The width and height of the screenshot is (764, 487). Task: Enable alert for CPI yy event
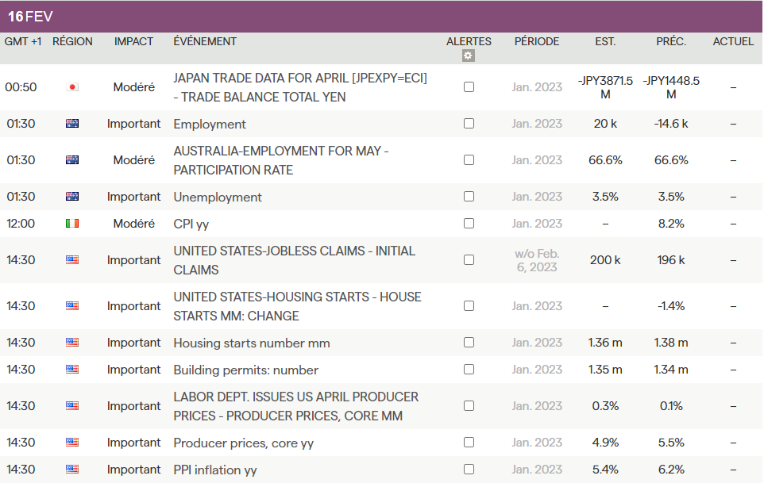[469, 224]
